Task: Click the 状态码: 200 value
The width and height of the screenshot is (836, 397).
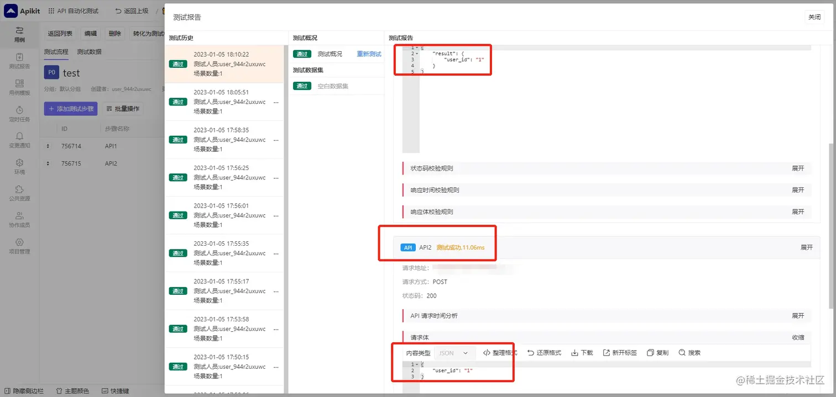Action: tap(431, 296)
